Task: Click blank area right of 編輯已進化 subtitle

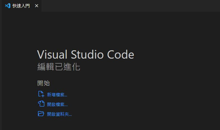Action: tap(140, 67)
